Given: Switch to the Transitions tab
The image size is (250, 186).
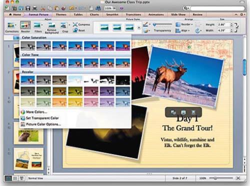Looking at the screenshot, I should click(133, 15).
